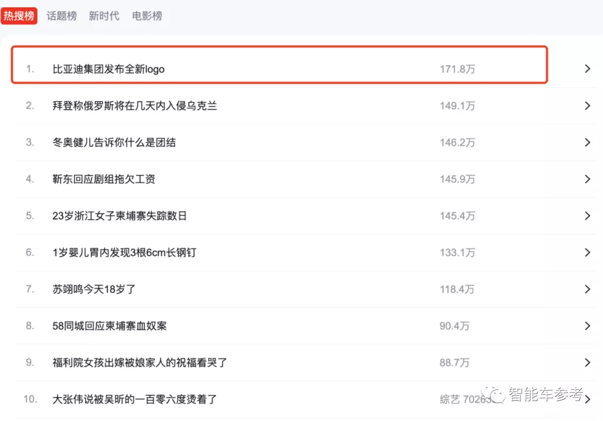Image resolution: width=603 pixels, height=421 pixels.
Task: Click the chevron for 23岁浙江女子柬埔寨失踪数日
Action: 587,216
